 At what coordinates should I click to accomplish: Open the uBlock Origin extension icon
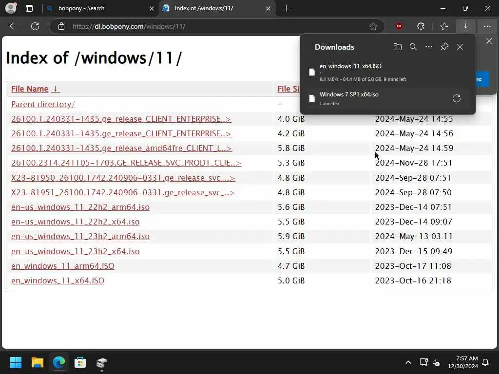click(x=399, y=26)
